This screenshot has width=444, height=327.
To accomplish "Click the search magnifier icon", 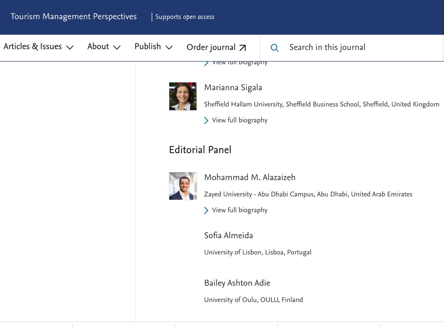I will pyautogui.click(x=275, y=48).
